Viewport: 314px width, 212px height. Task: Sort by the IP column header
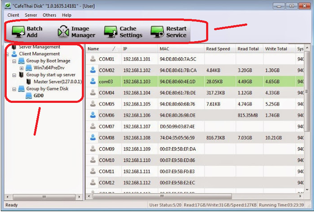139,49
